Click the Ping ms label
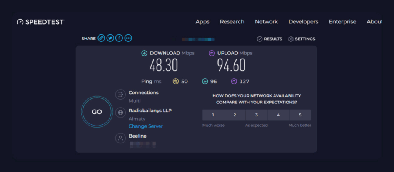This screenshot has width=394, height=172. click(x=151, y=82)
